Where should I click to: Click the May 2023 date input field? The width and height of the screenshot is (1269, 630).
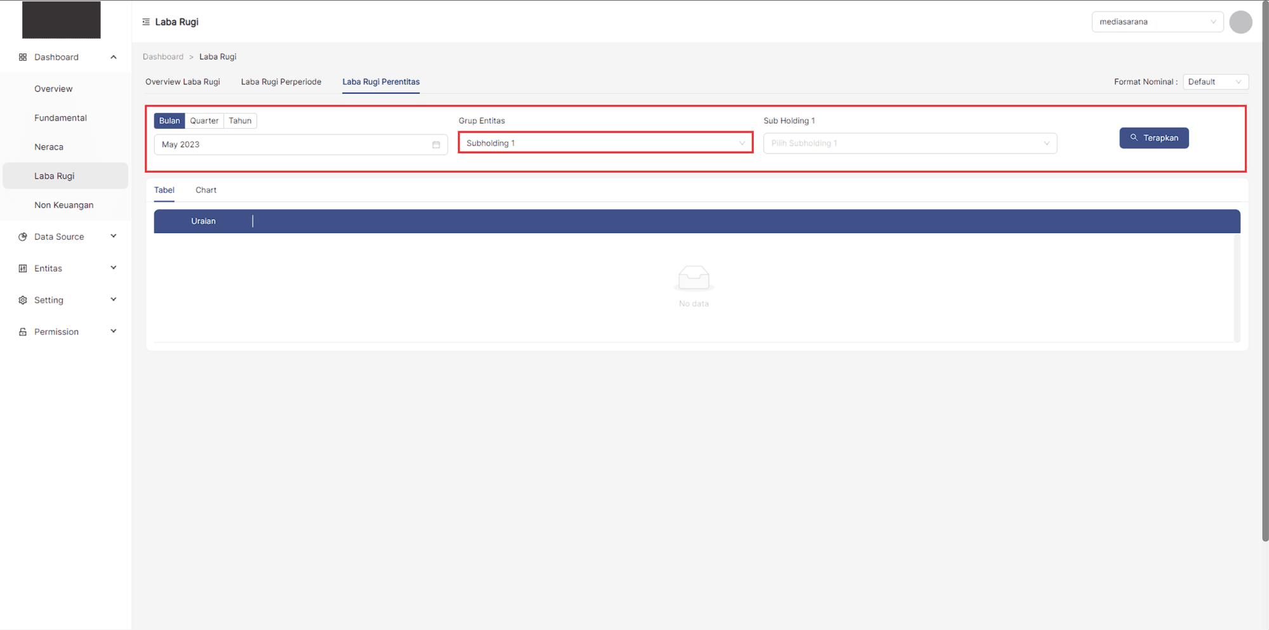coord(292,145)
